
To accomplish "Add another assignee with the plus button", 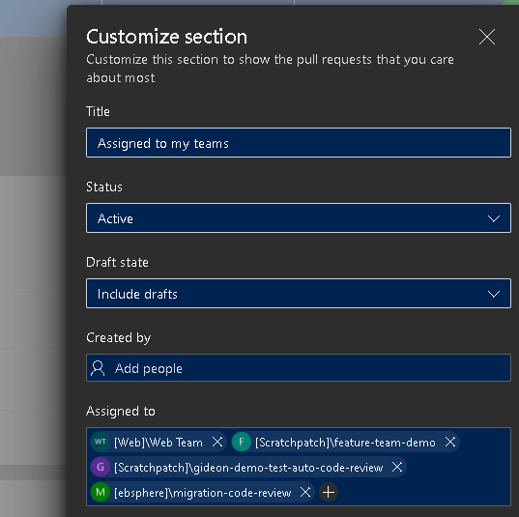I will (329, 493).
